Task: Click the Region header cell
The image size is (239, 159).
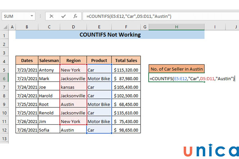Action: pos(73,60)
